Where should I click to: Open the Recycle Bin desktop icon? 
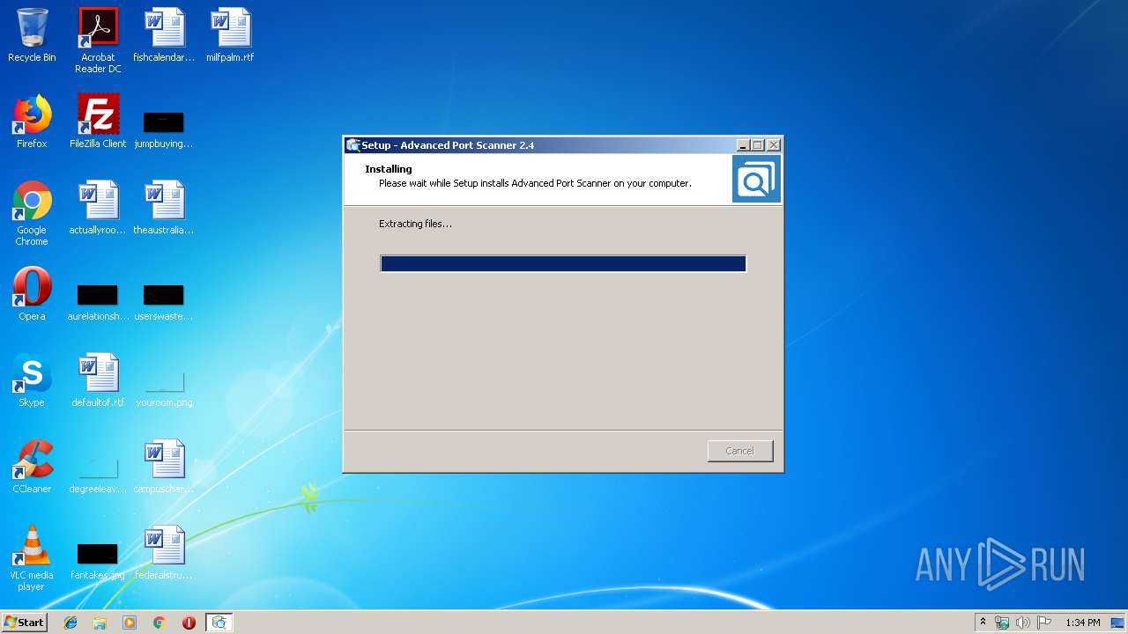click(32, 36)
